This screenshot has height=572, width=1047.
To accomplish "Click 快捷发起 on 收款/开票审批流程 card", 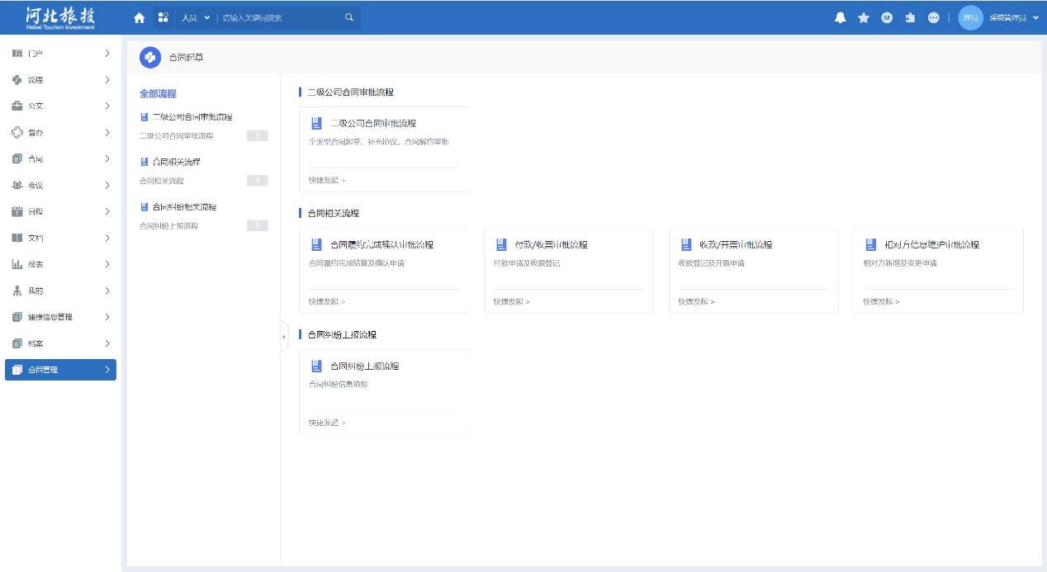I will coord(697,302).
